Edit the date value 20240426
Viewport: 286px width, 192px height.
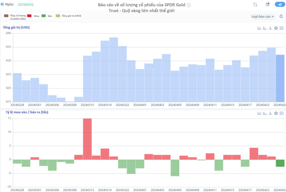click(26, 5)
